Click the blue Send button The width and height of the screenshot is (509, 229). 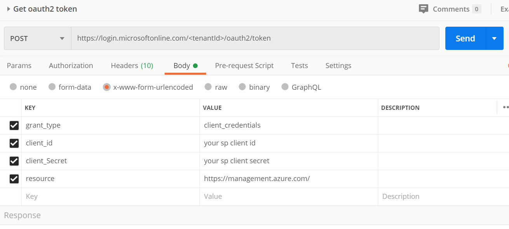[x=465, y=38]
